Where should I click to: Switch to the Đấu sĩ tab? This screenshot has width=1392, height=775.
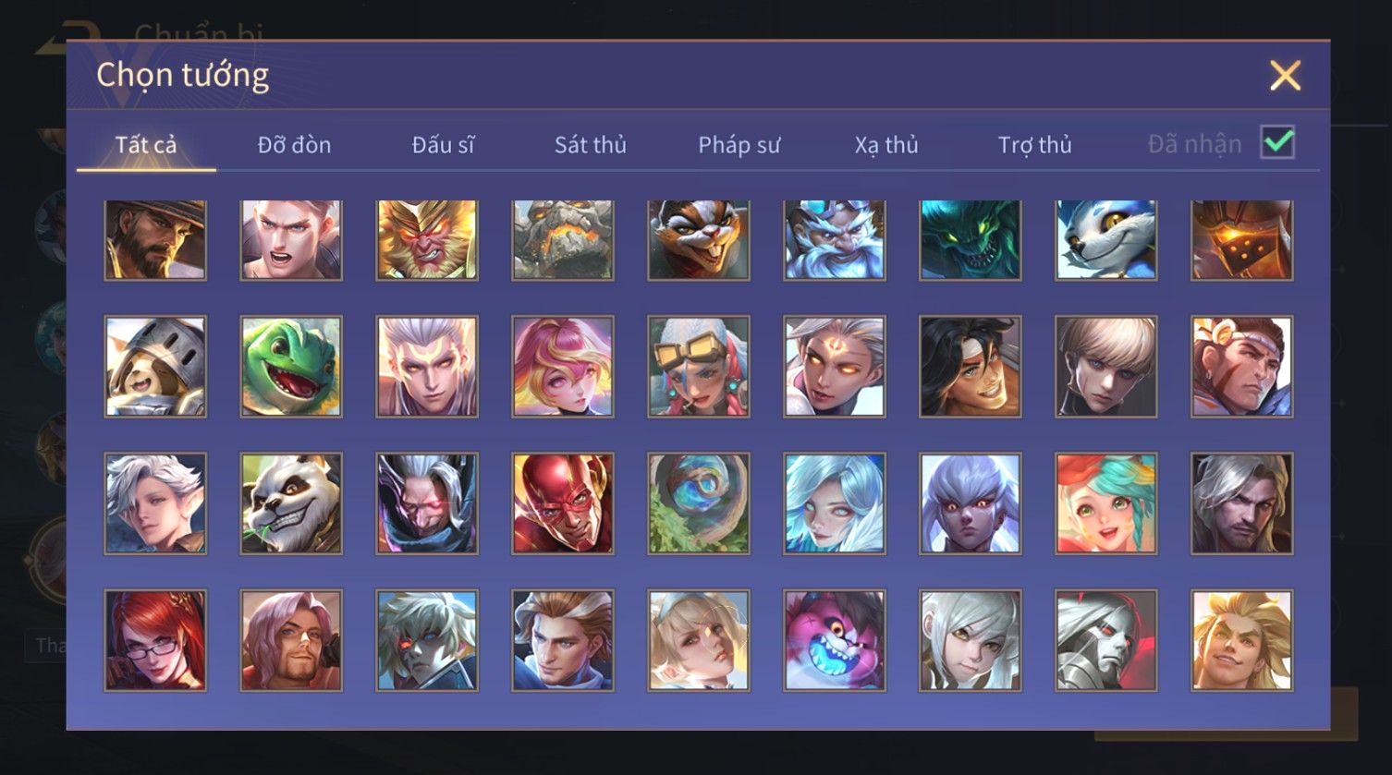tap(444, 145)
